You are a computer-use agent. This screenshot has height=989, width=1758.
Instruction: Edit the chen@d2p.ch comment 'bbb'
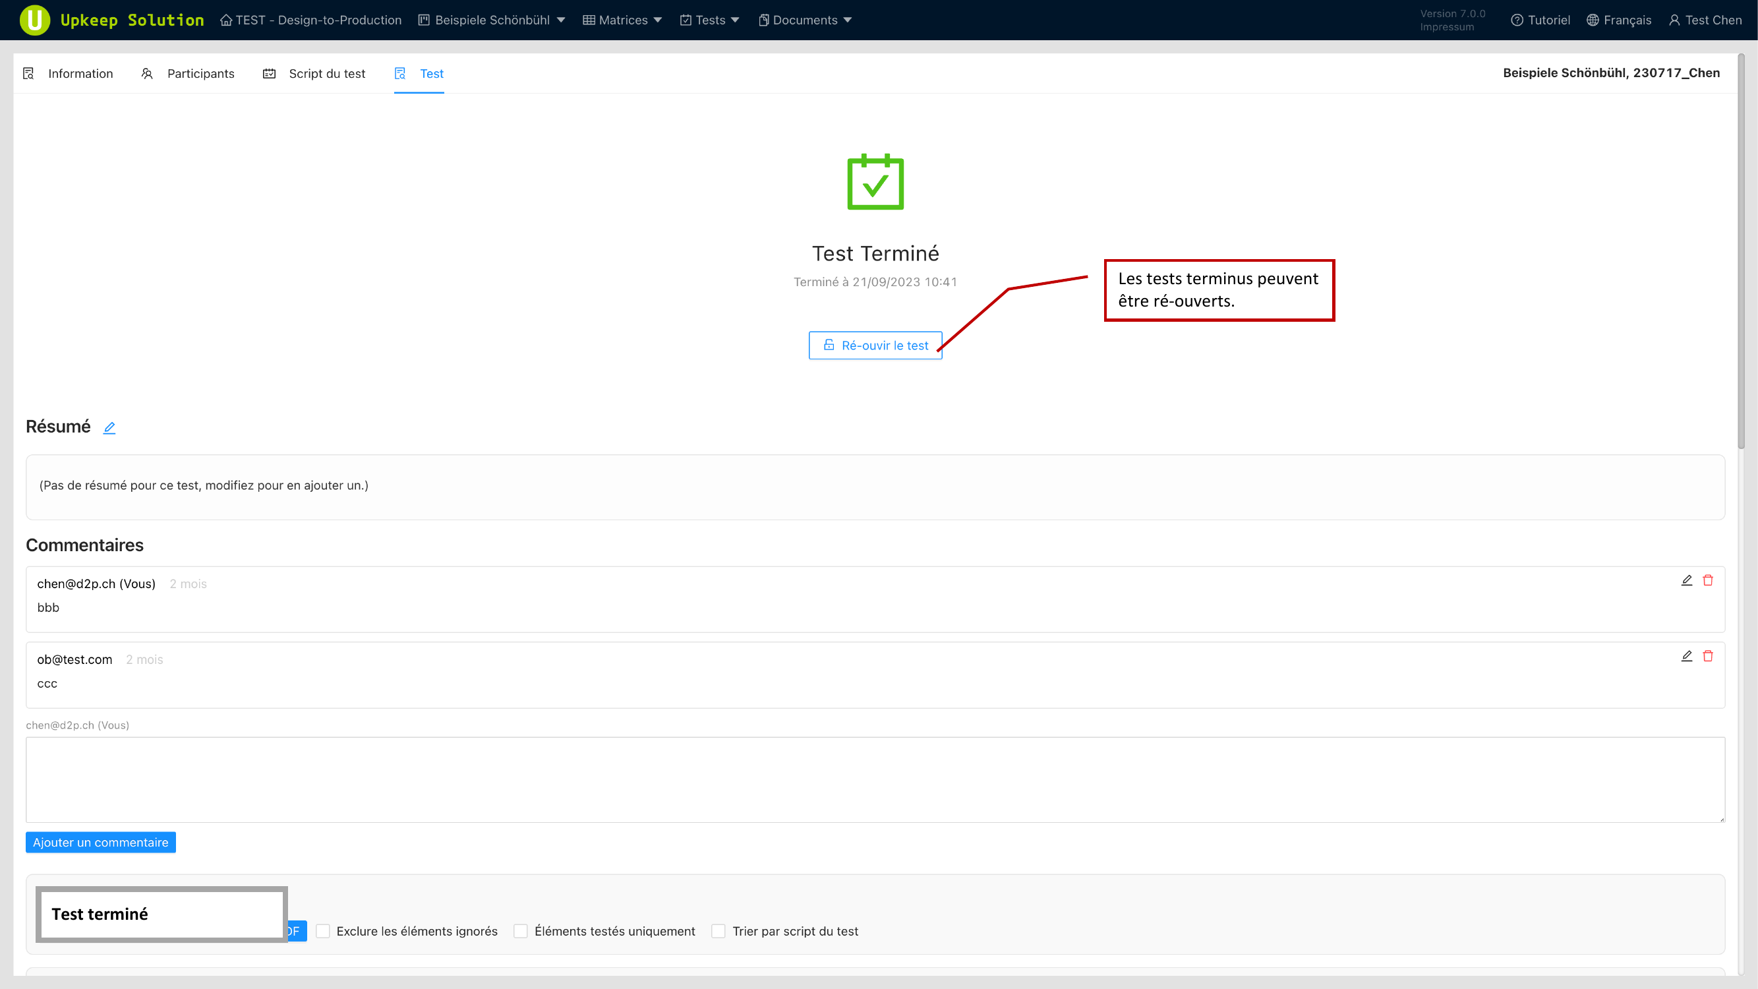pyautogui.click(x=1686, y=580)
